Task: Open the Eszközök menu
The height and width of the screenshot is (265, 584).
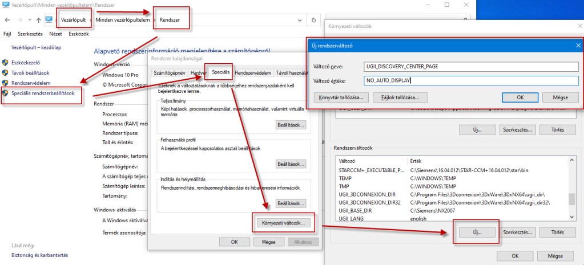Action: (78, 34)
